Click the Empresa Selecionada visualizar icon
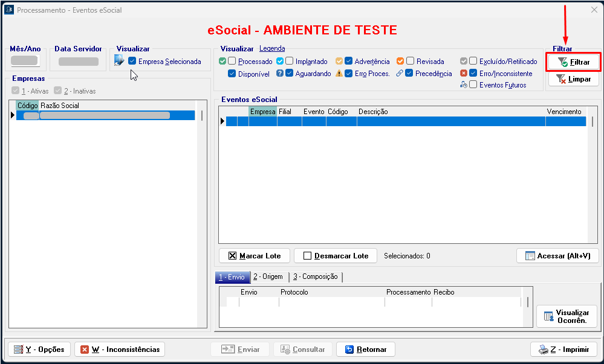 (119, 60)
